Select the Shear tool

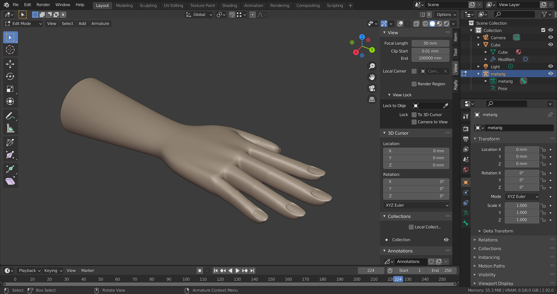pyautogui.click(x=10, y=181)
